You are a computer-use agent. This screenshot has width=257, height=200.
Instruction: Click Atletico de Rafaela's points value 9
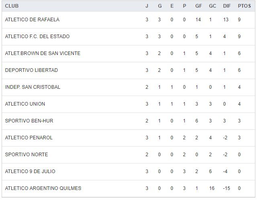pos(239,20)
